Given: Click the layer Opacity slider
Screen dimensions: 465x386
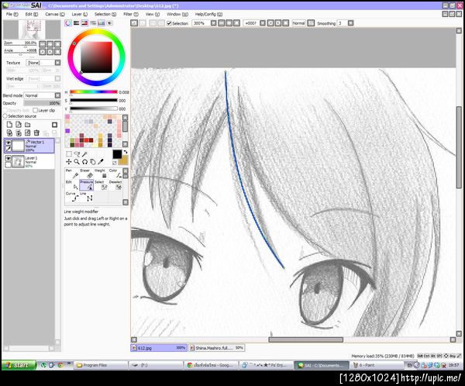Looking at the screenshot, I should (x=42, y=103).
